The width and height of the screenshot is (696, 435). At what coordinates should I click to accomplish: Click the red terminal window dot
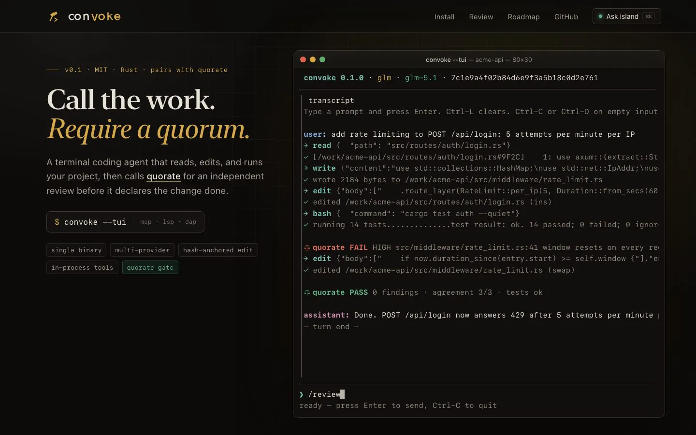pyautogui.click(x=303, y=59)
